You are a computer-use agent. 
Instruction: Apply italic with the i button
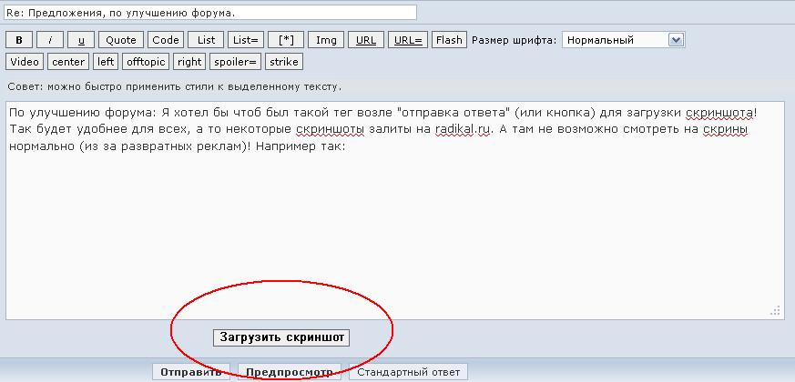click(50, 40)
